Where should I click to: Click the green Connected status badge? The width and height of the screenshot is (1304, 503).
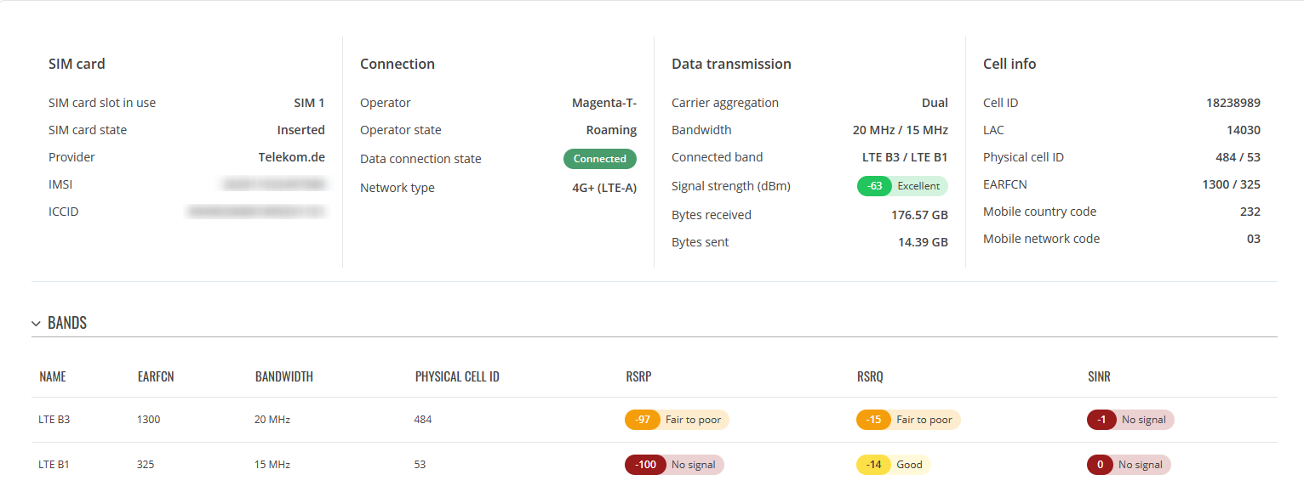600,159
